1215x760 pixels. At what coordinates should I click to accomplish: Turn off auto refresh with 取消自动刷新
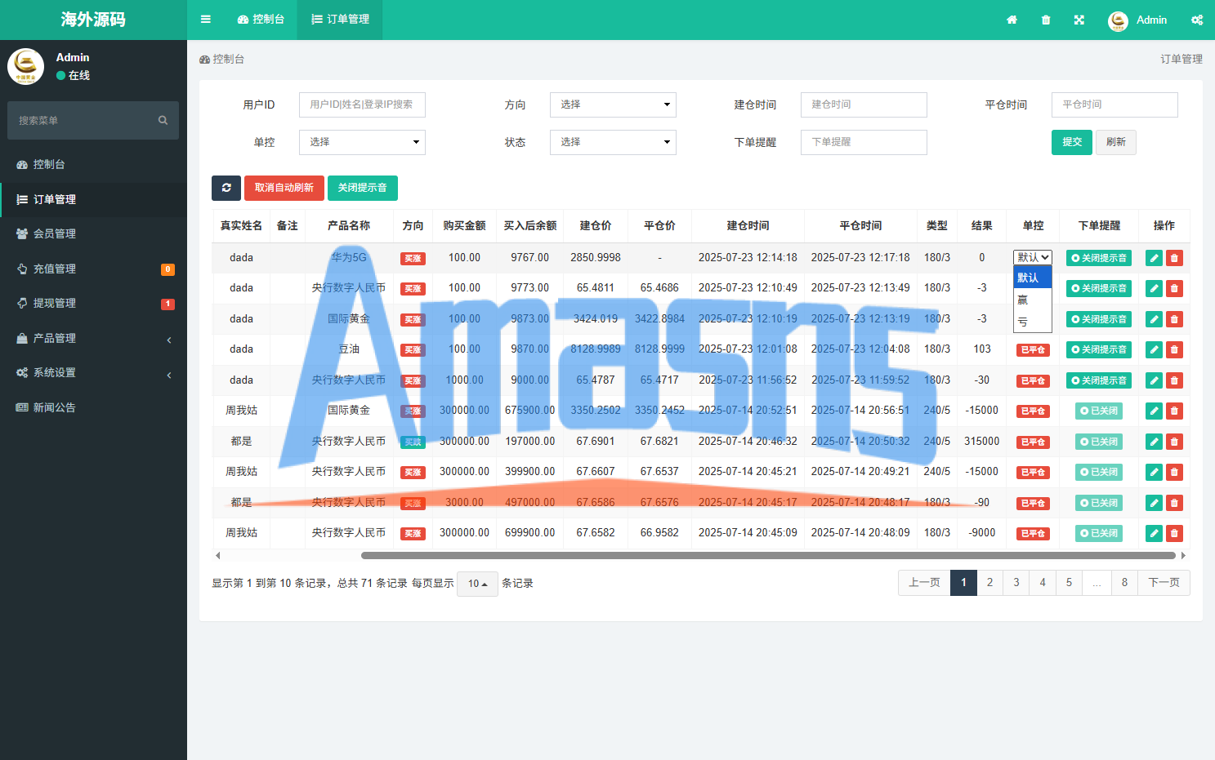coord(284,188)
